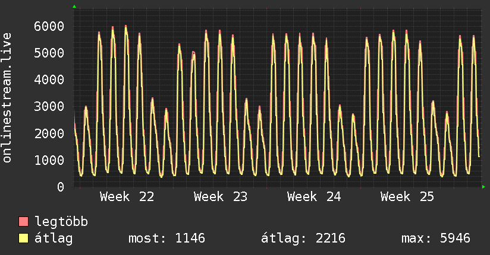The width and height of the screenshot is (490, 255).
Task: Click the 'átlag: 2216' statistic value
Action: pyautogui.click(x=303, y=238)
